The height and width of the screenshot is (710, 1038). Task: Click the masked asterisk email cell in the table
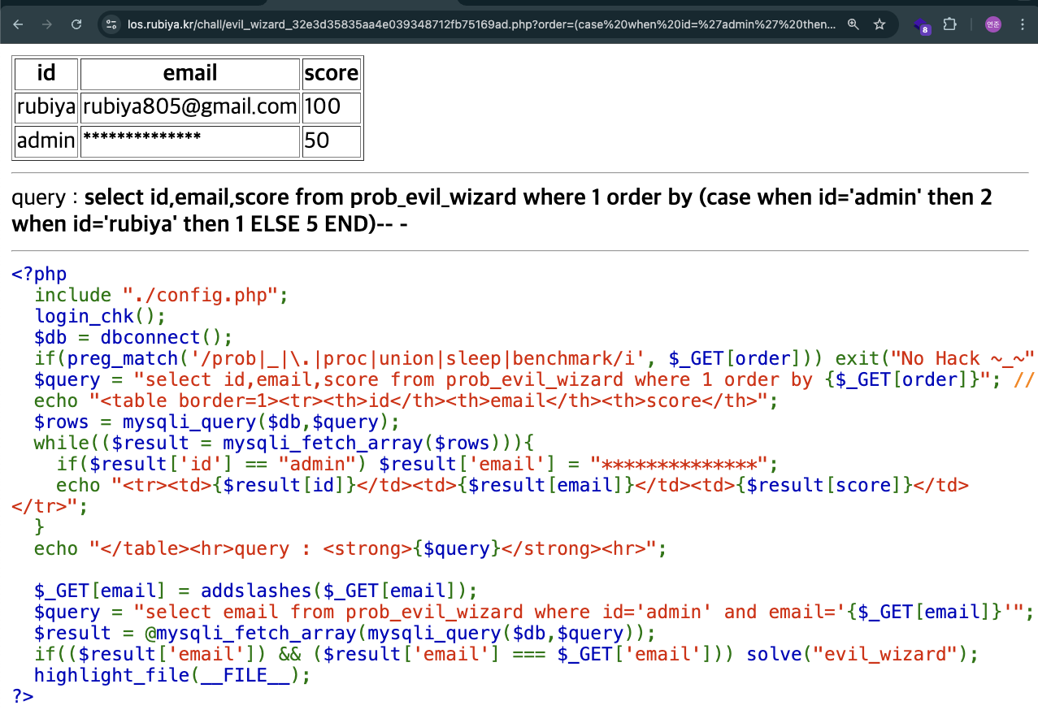tap(190, 141)
